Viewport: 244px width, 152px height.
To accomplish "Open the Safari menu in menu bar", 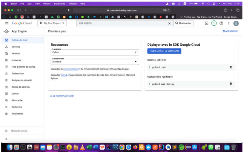I will (x=14, y=3).
